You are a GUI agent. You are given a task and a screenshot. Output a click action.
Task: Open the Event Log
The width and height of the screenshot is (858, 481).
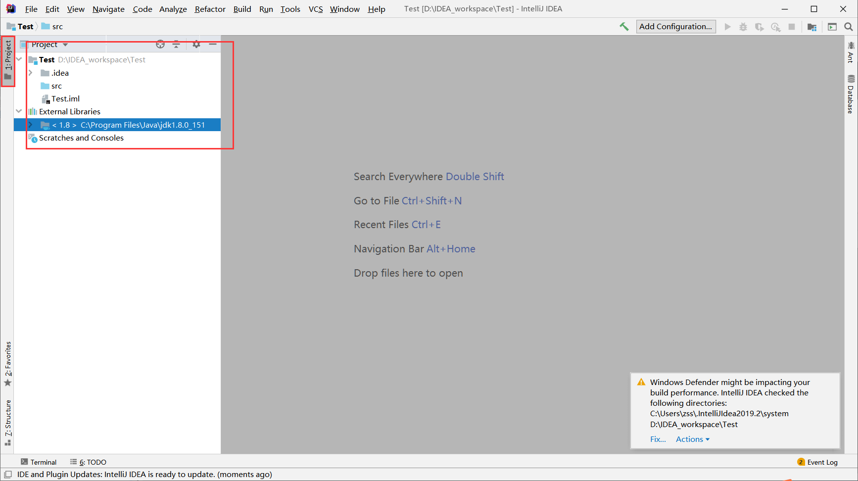click(x=817, y=462)
